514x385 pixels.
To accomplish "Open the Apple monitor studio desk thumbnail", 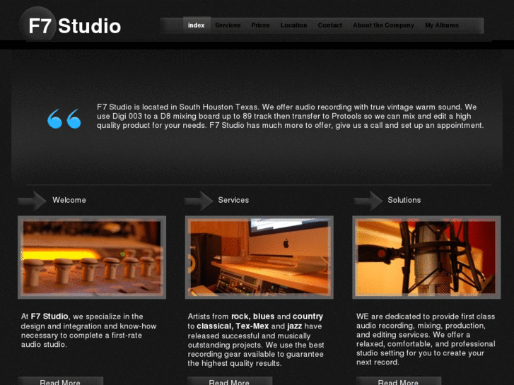I will [x=259, y=257].
